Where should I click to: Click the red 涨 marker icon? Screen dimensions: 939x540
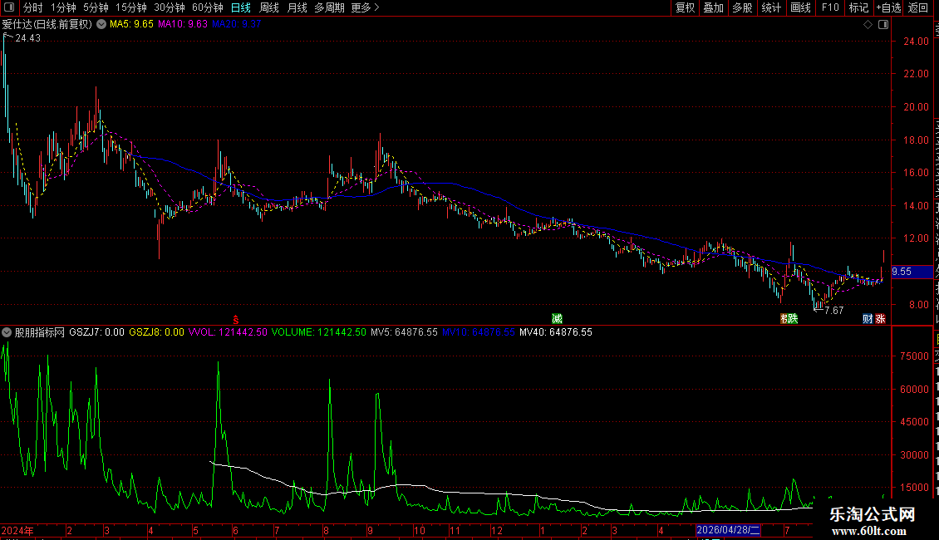pos(880,318)
